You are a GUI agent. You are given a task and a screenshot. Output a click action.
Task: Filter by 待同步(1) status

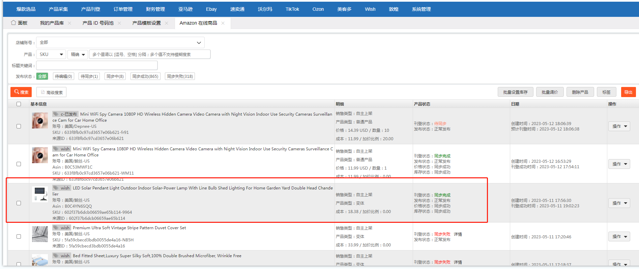(89, 77)
